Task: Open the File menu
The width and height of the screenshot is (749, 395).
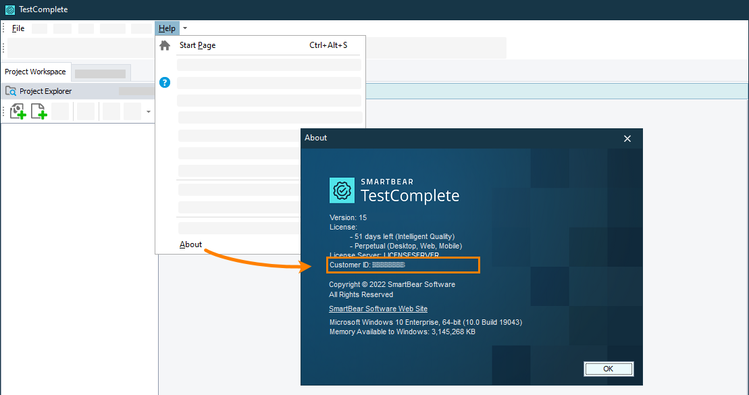Action: [18, 28]
